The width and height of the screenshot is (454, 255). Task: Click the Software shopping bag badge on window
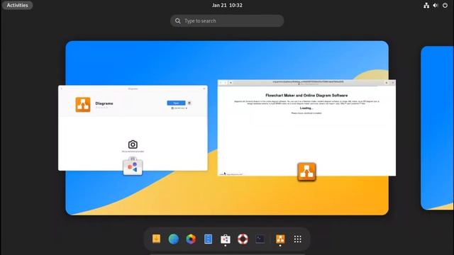tap(133, 166)
